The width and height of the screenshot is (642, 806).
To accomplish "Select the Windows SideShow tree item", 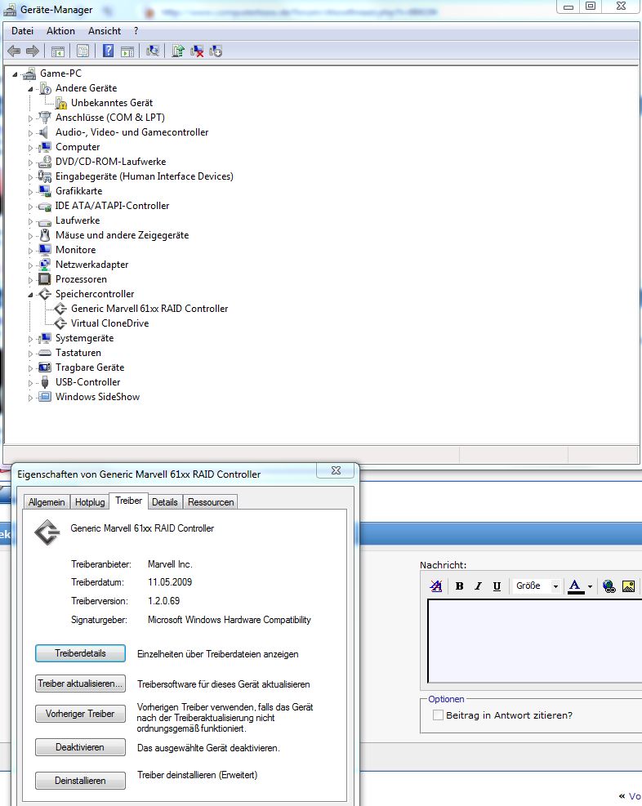I will [97, 397].
